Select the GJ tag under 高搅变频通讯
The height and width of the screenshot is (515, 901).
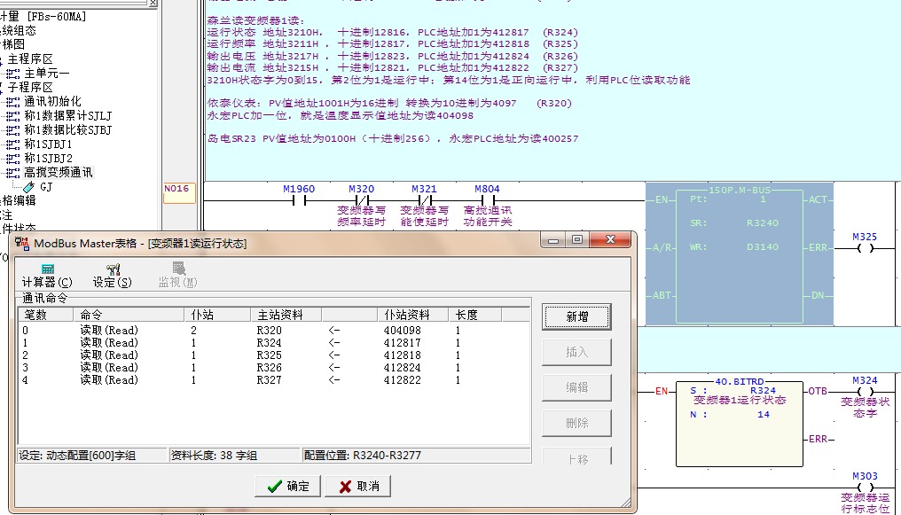pyautogui.click(x=46, y=187)
